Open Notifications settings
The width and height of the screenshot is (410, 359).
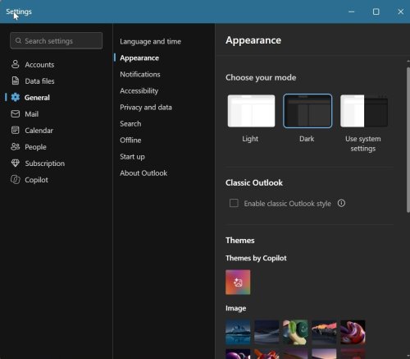pos(140,74)
